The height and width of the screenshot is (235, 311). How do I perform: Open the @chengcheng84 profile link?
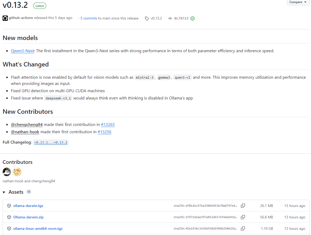[x=27, y=125]
